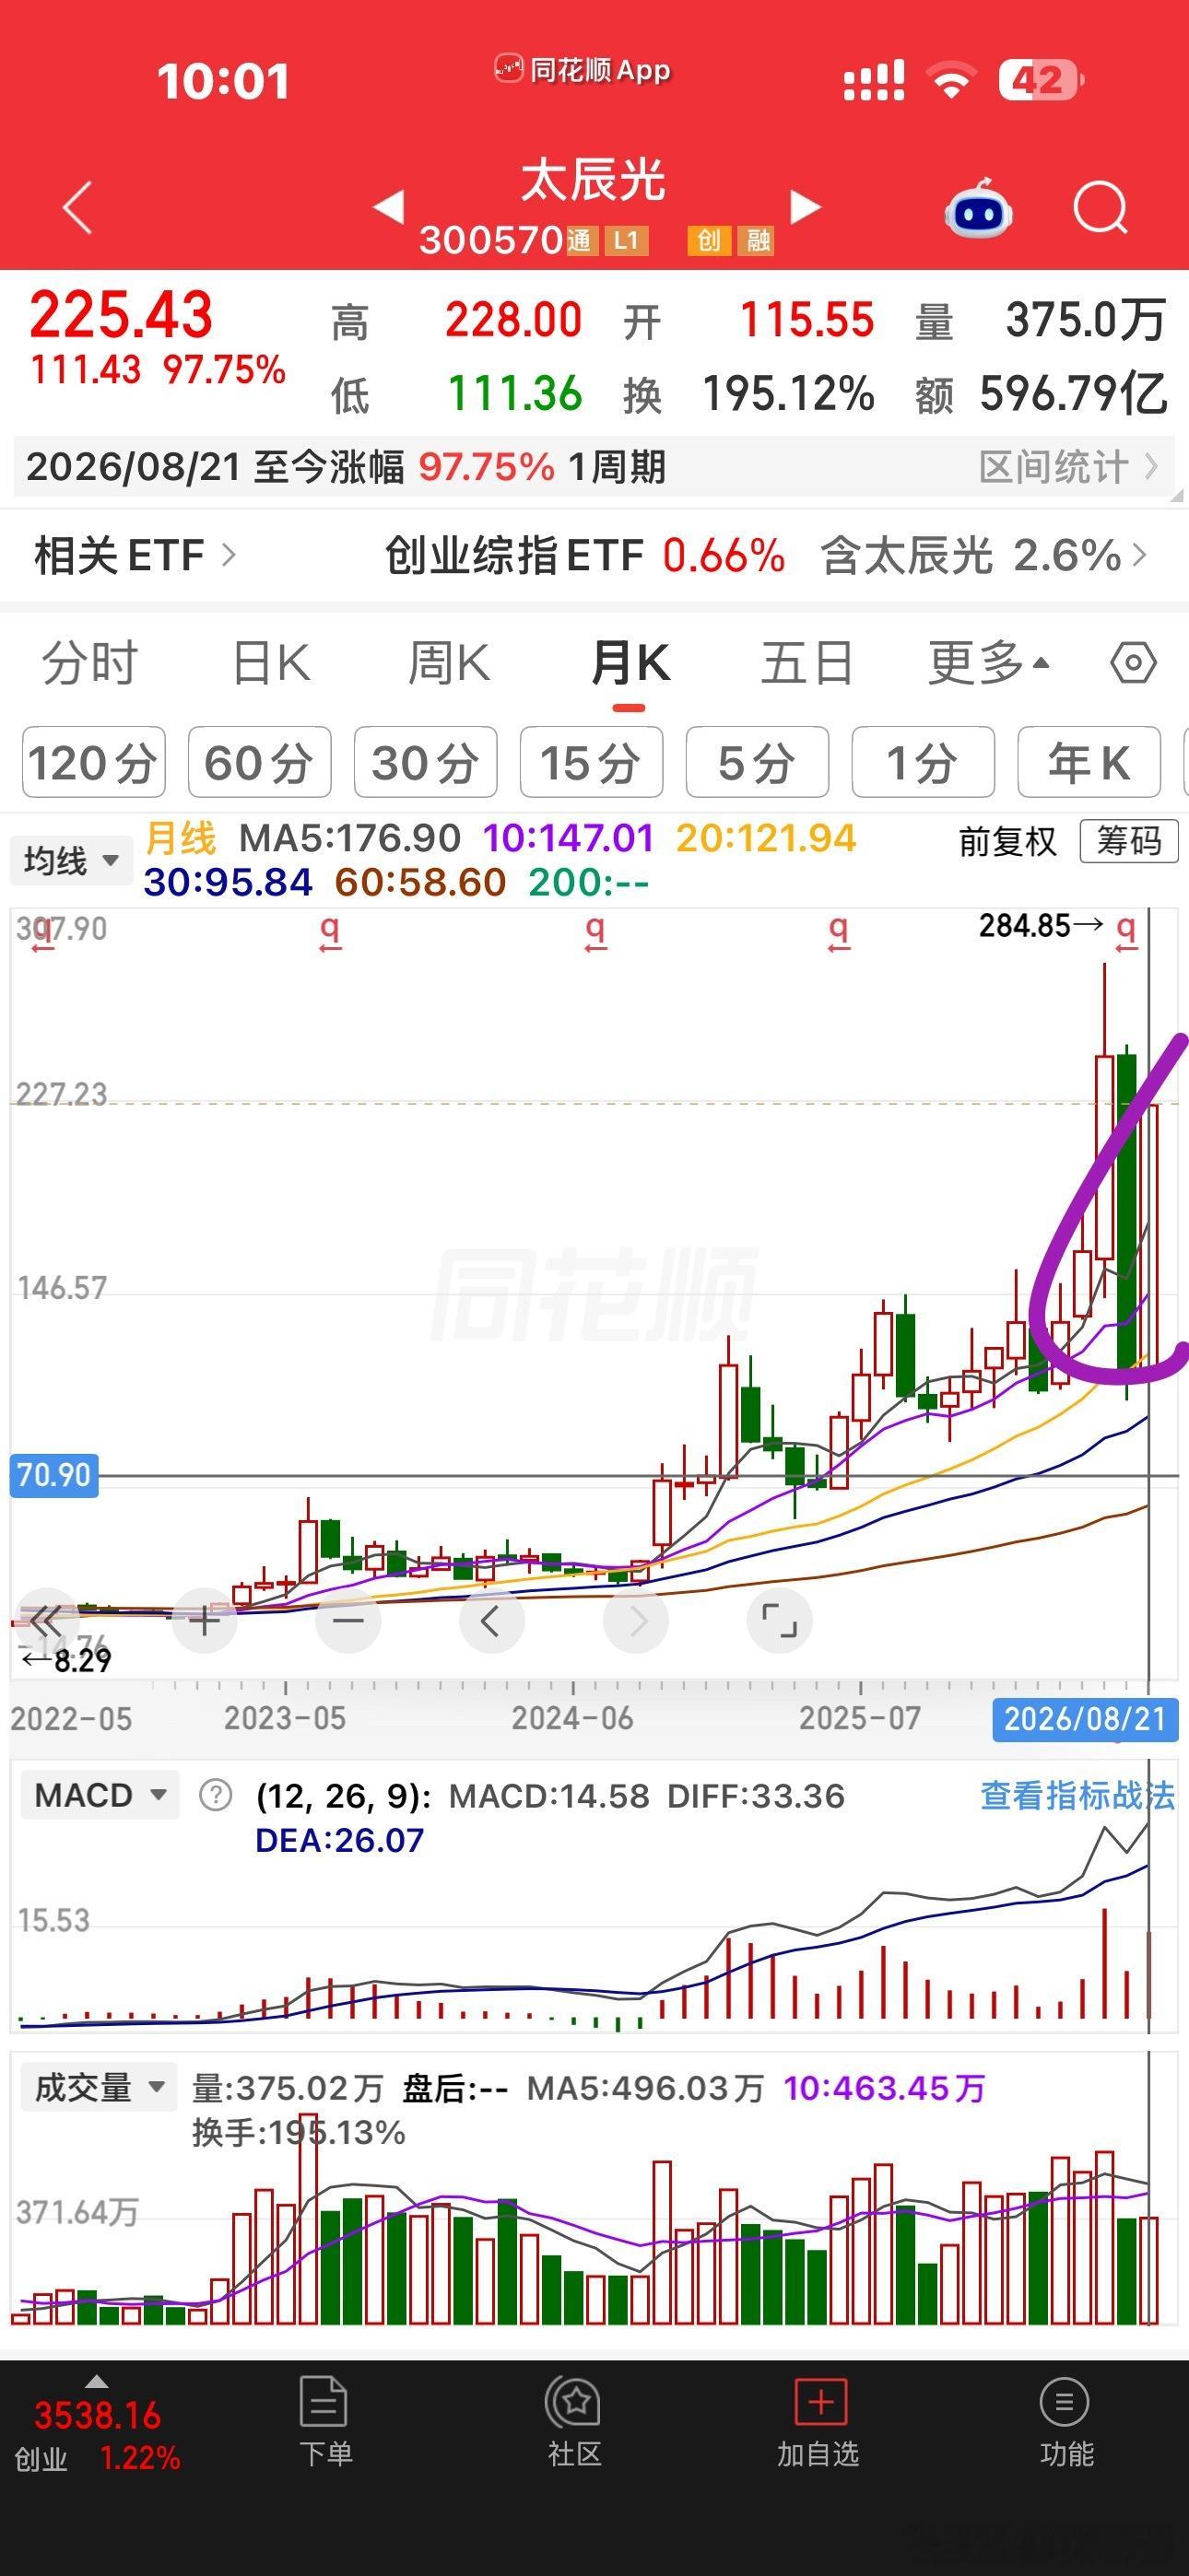Open the 均线 indicator dropdown

(x=72, y=860)
